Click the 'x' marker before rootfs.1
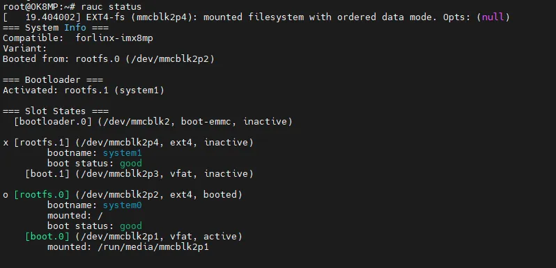This screenshot has width=556, height=268. coord(6,143)
